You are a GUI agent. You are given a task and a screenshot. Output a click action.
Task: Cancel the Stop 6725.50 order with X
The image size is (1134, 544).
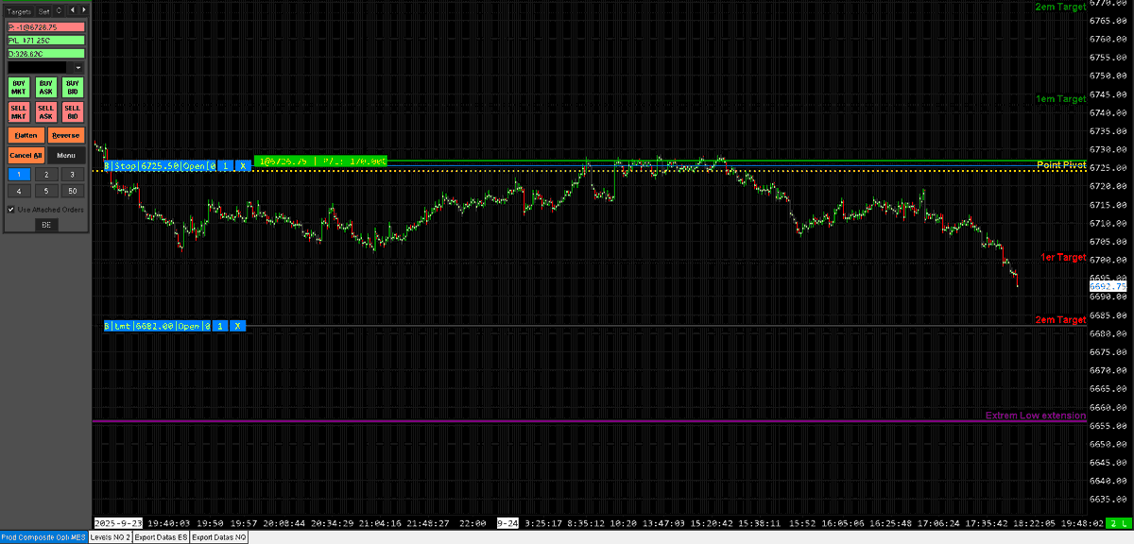point(242,165)
